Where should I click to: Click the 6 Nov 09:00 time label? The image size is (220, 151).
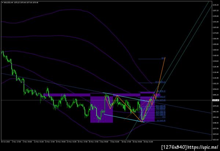pyautogui.click(x=27, y=142)
